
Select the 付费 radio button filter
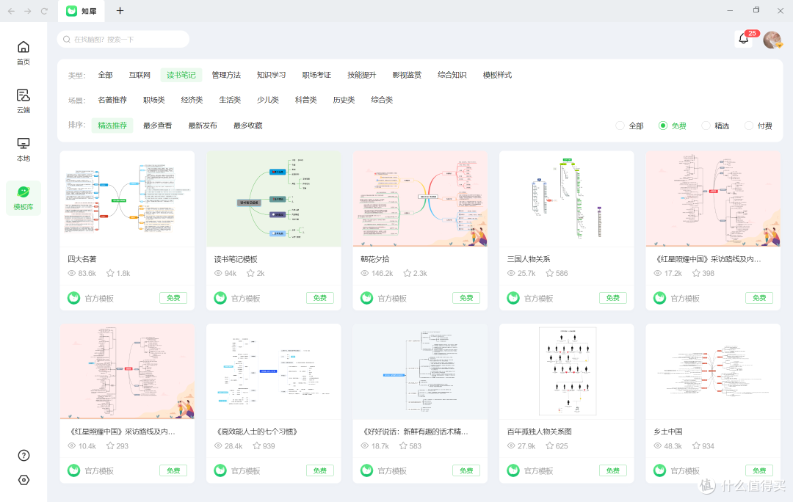click(x=749, y=125)
